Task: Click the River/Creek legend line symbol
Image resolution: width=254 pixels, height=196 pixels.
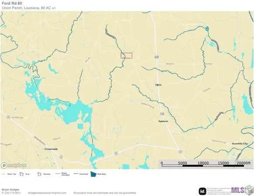Action: 76,174
